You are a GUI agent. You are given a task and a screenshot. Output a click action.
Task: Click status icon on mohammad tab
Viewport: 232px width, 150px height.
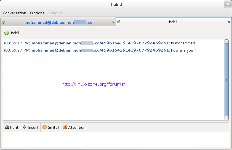coord(4,22)
